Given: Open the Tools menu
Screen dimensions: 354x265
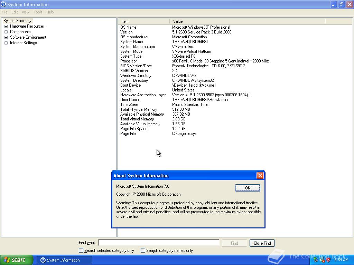Looking at the screenshot, I should 38,12.
